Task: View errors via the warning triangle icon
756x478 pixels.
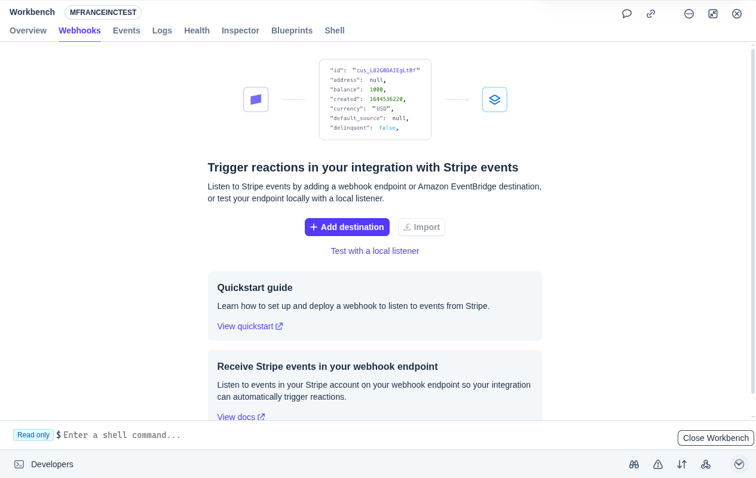Action: [x=657, y=464]
